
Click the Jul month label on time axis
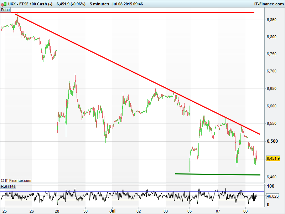point(112,211)
